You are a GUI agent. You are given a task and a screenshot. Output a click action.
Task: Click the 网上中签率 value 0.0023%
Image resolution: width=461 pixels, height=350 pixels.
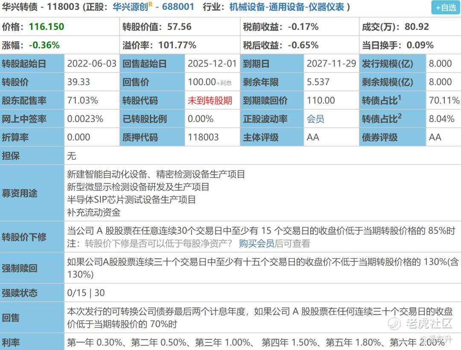(x=85, y=119)
